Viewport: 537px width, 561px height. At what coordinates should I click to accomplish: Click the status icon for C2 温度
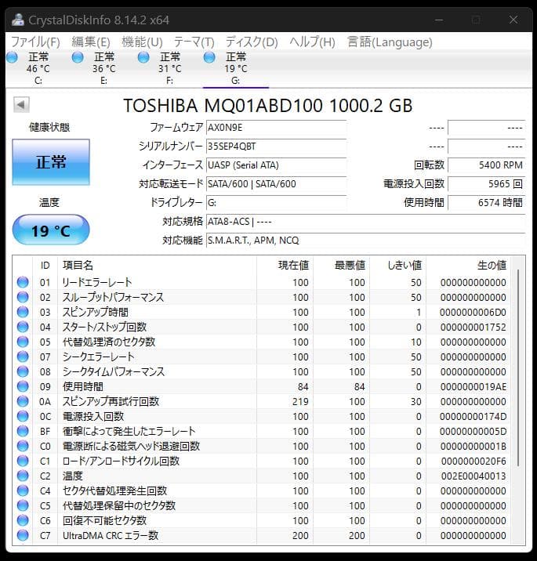[x=23, y=476]
